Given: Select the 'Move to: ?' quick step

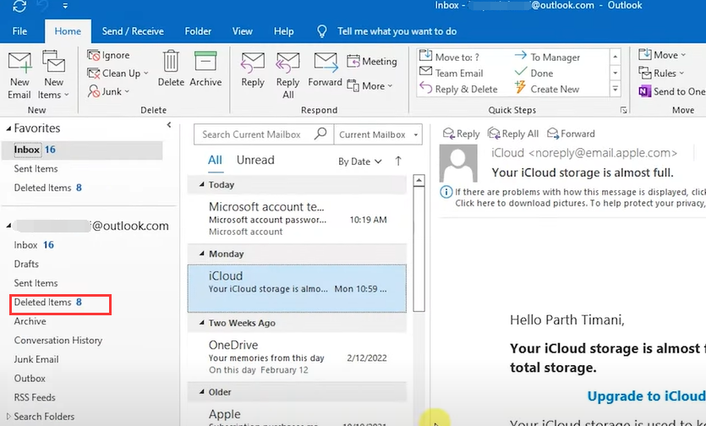Looking at the screenshot, I should (449, 57).
